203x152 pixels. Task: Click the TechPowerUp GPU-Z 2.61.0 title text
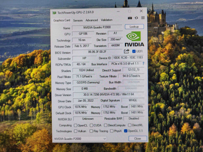pos(75,12)
